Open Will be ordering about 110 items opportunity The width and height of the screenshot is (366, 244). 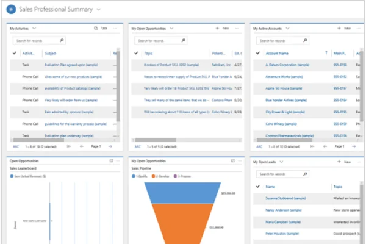click(176, 112)
